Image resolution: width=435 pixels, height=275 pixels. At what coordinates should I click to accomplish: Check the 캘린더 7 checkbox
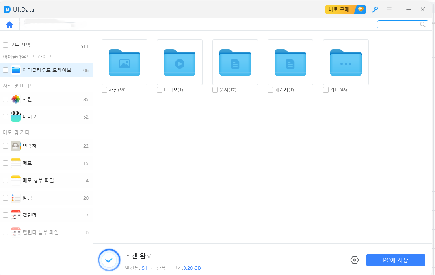pos(6,215)
